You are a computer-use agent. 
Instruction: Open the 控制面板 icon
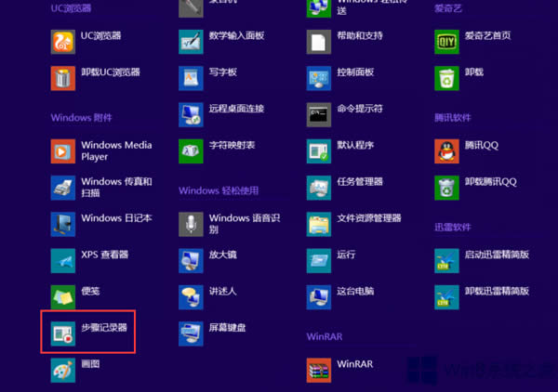pos(319,78)
